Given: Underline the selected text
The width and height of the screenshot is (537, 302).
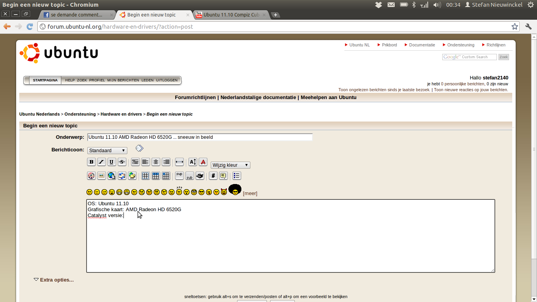Looking at the screenshot, I should [x=112, y=162].
